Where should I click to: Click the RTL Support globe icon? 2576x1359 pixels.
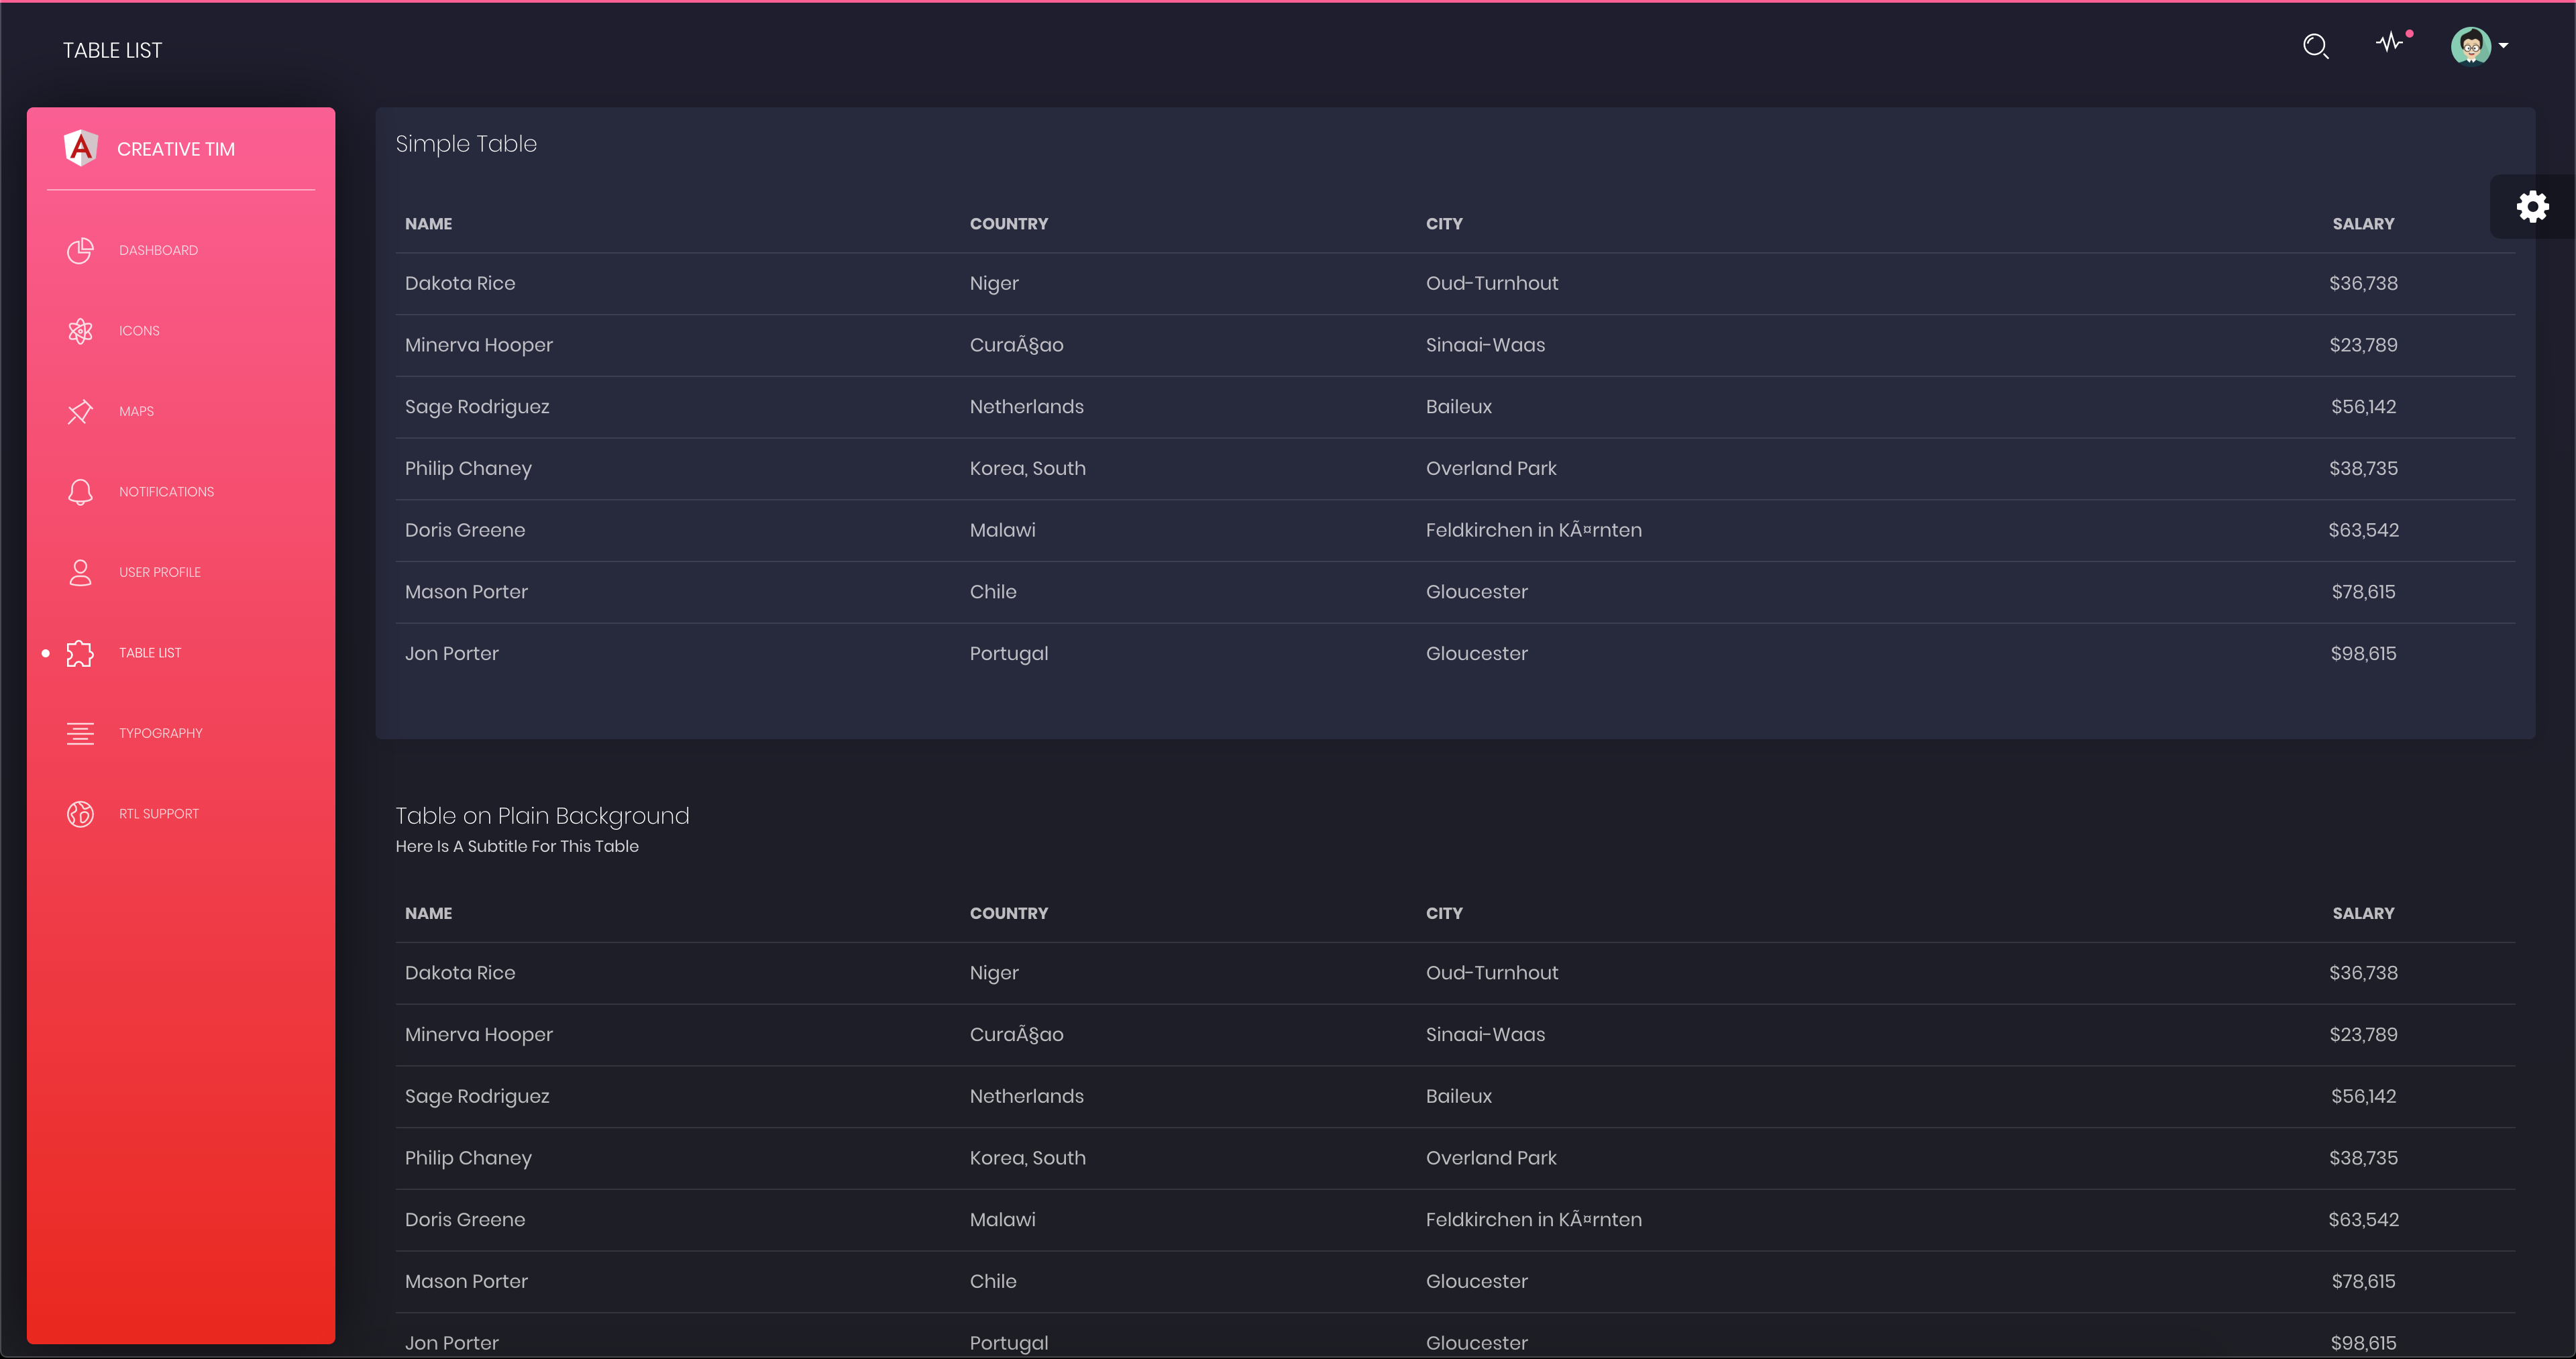tap(80, 814)
